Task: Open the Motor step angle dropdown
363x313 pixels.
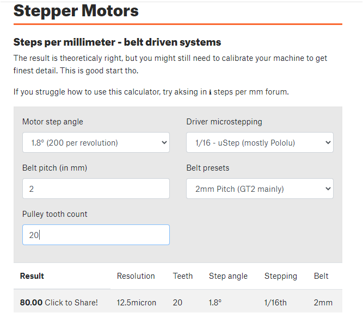Action: click(x=96, y=142)
